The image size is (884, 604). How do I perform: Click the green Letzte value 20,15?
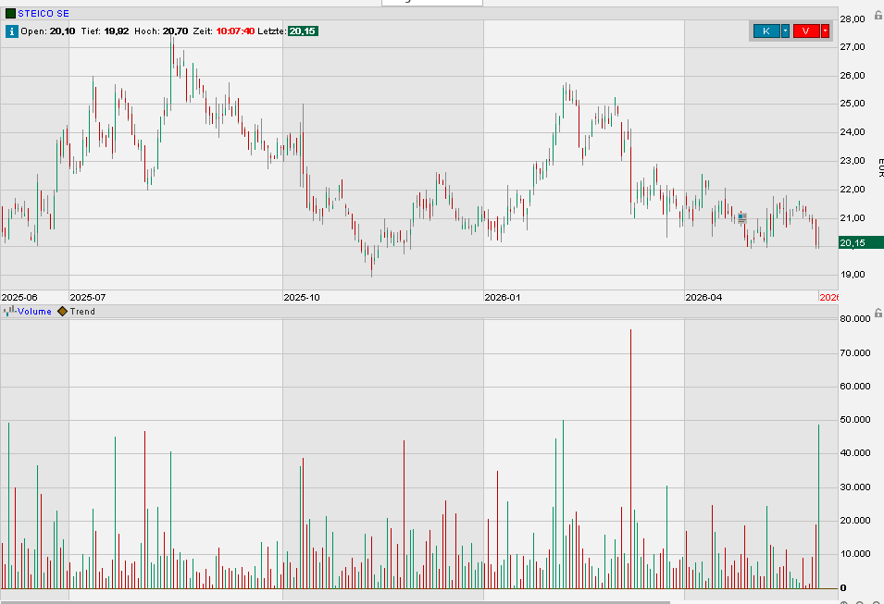pyautogui.click(x=303, y=31)
